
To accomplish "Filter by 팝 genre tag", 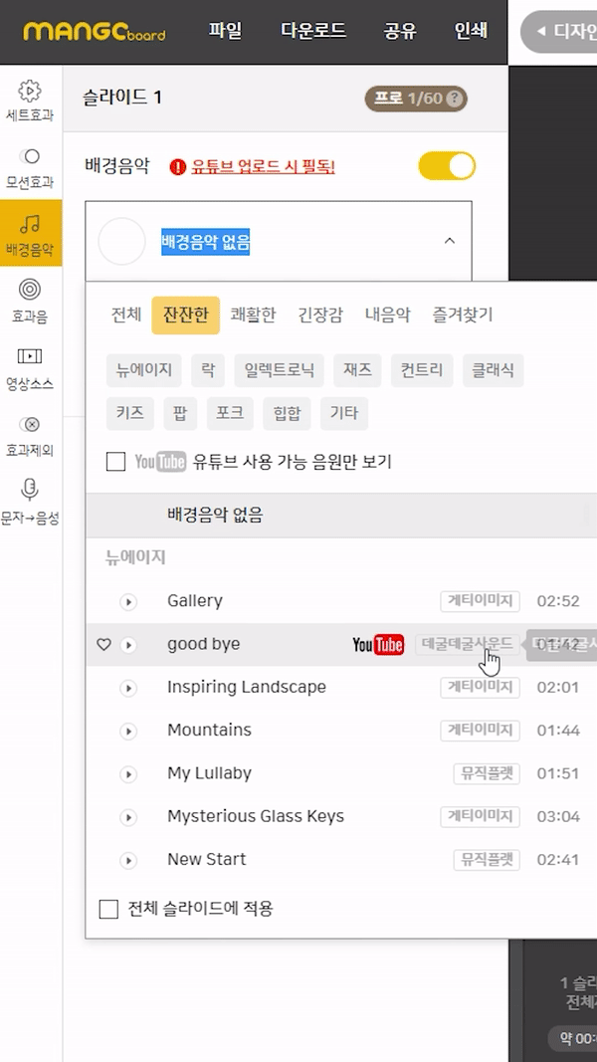I will pos(180,413).
